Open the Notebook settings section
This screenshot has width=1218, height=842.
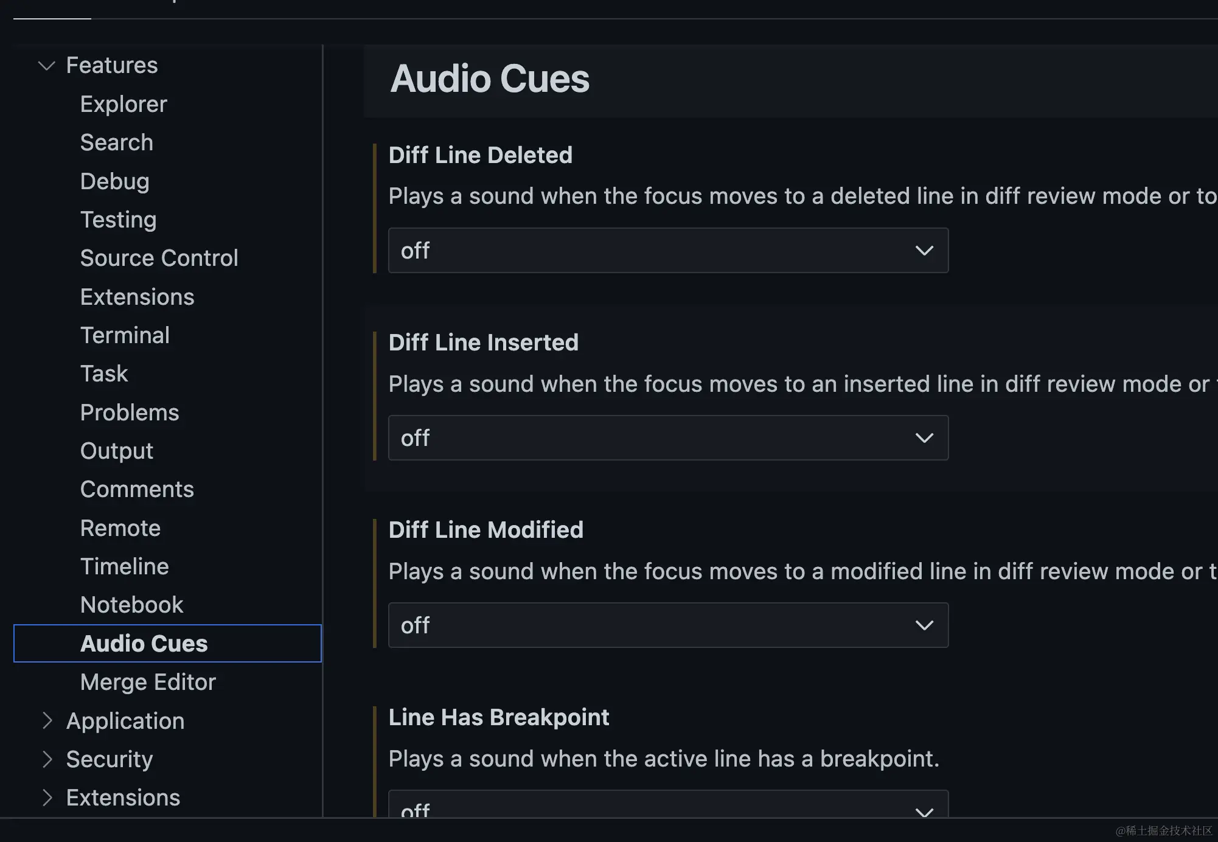click(131, 605)
